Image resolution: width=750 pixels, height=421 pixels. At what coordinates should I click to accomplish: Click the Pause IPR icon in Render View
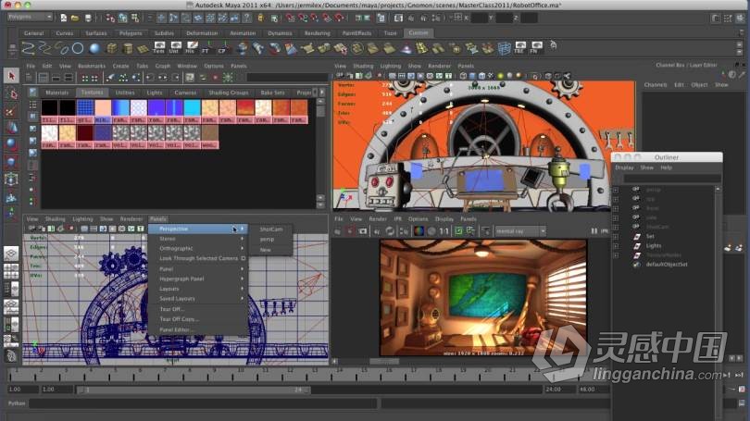(594, 231)
